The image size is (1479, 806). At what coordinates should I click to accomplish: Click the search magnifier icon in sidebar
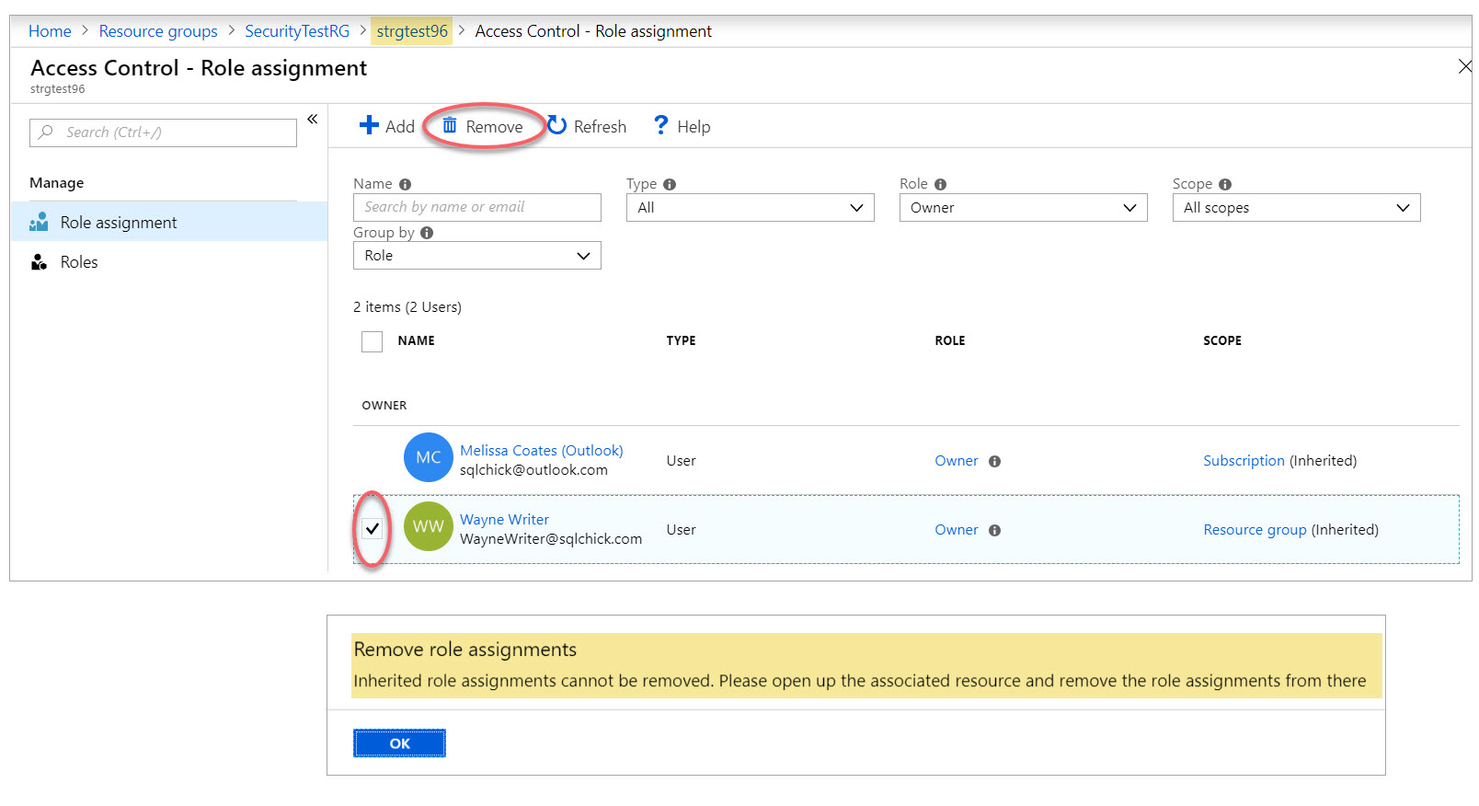pos(46,132)
